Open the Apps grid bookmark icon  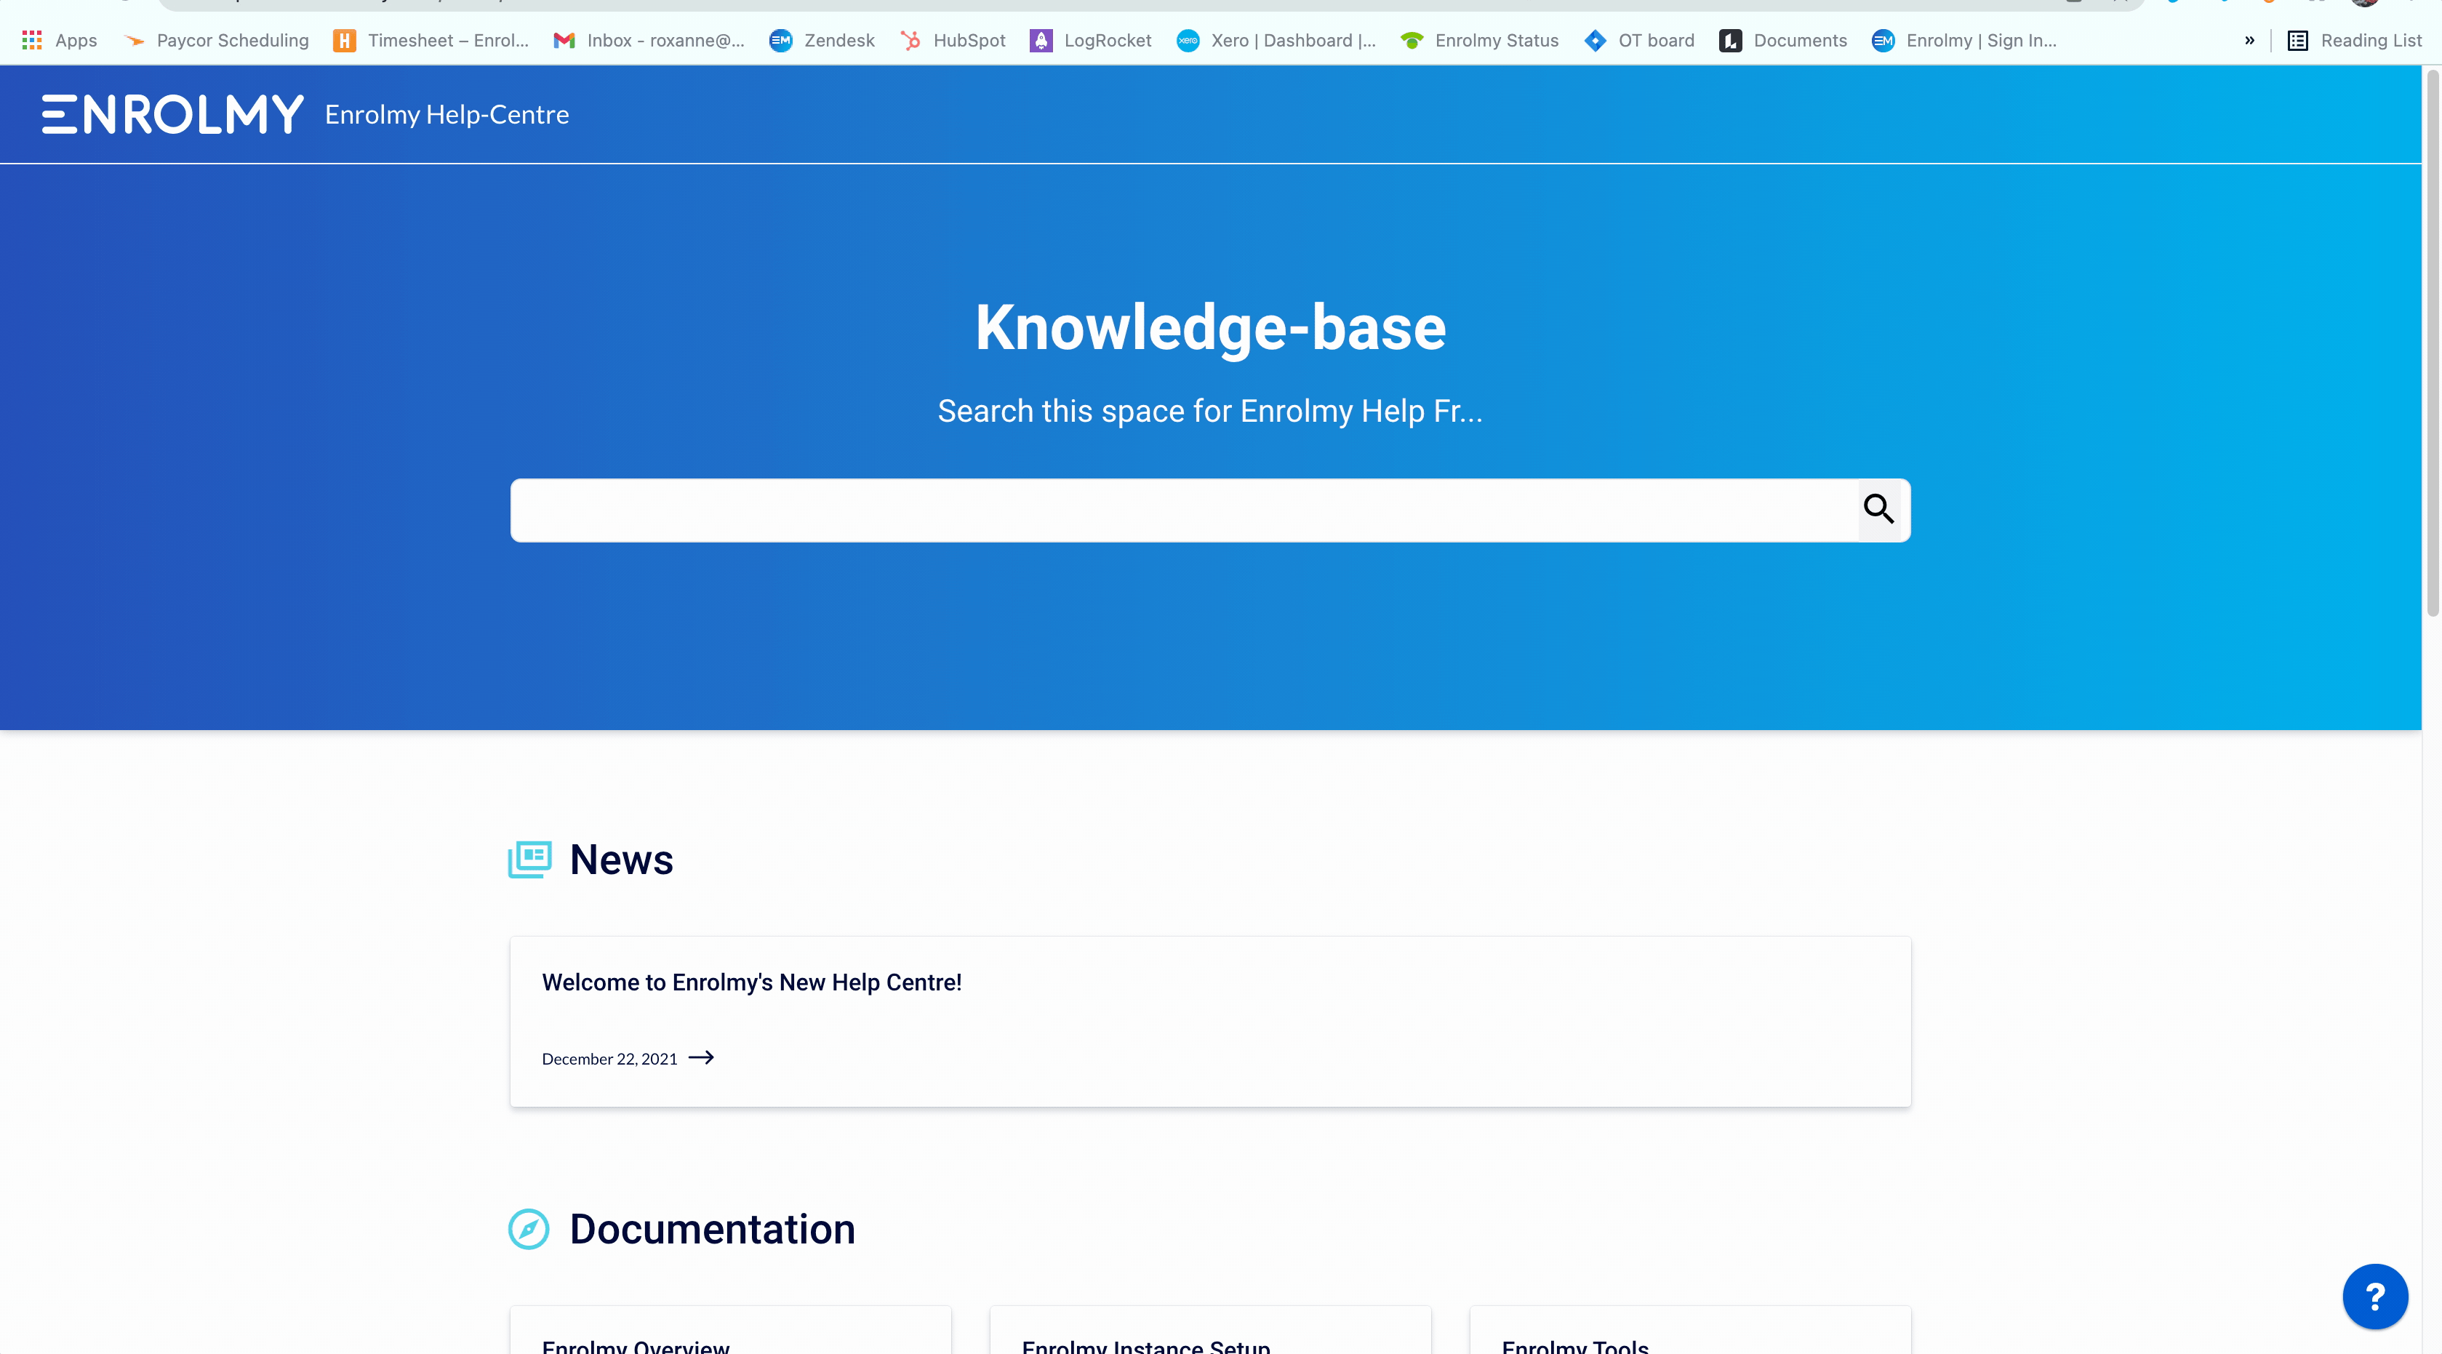tap(32, 41)
